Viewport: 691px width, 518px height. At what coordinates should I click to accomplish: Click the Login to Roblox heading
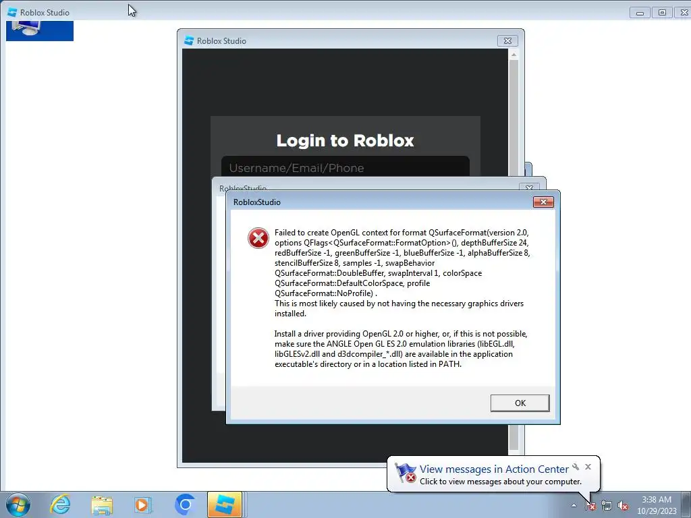[x=345, y=140]
